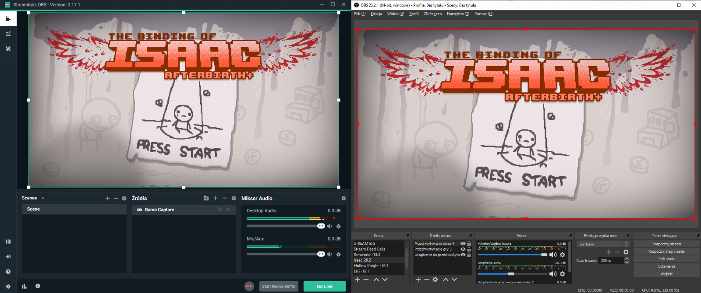
Task: Toggle visibility eye of Game Capture source
Action: (x=228, y=209)
